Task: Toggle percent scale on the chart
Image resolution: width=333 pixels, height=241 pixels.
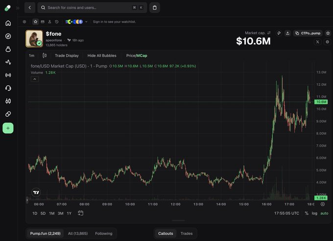Action: 307,213
